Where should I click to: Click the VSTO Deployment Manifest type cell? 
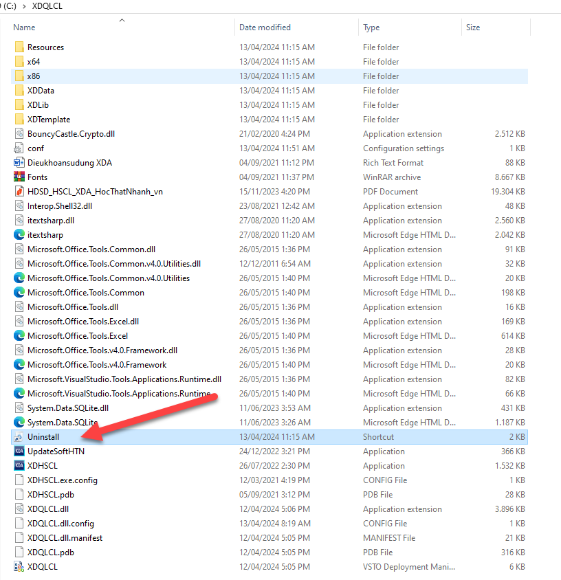pos(409,567)
